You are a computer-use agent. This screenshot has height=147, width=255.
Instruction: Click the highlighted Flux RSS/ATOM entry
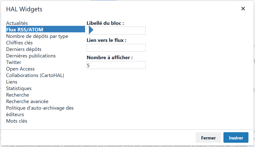click(x=25, y=29)
